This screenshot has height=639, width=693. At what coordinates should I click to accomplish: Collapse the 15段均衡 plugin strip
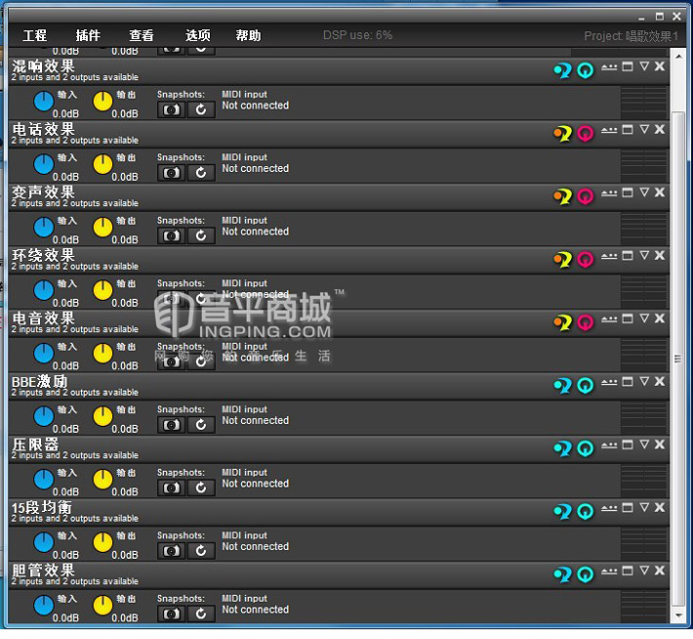coord(644,507)
